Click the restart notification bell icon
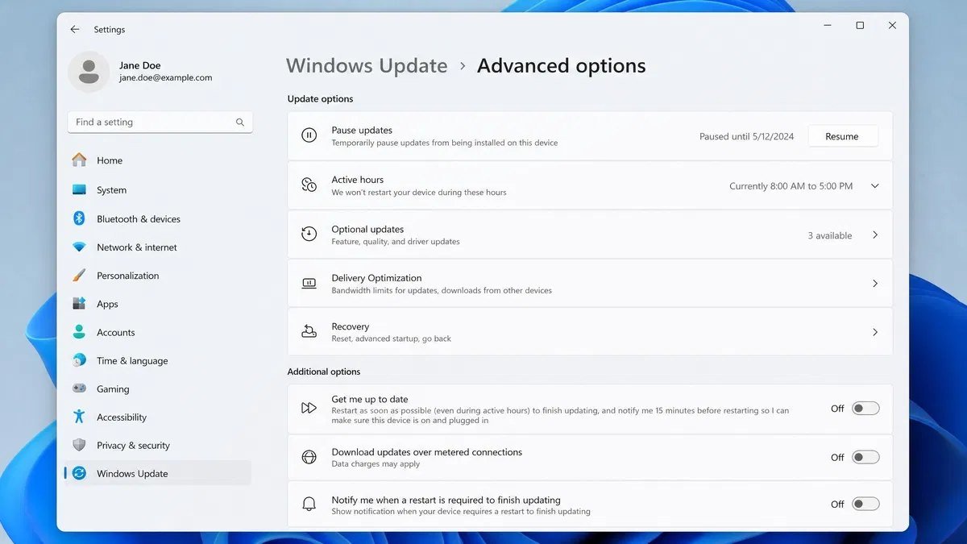 [x=309, y=504]
